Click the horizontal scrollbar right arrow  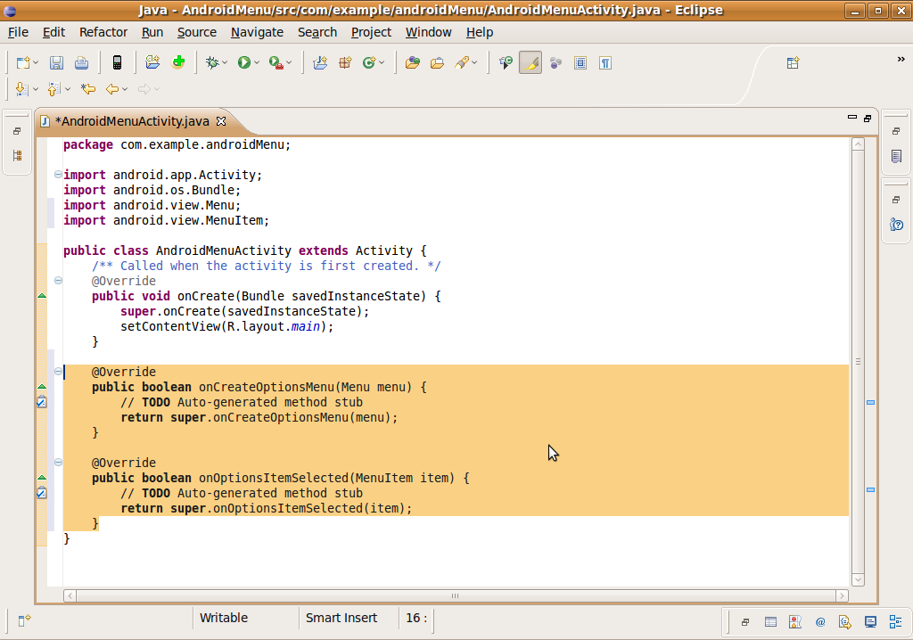tap(842, 595)
